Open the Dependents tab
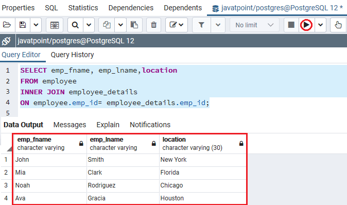347x205 pixels. pos(183,8)
